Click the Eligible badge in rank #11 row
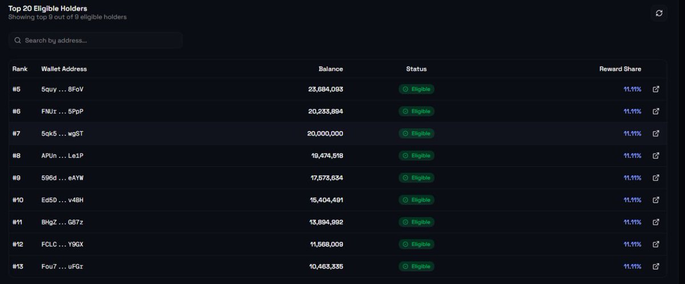The image size is (685, 284). coord(416,222)
